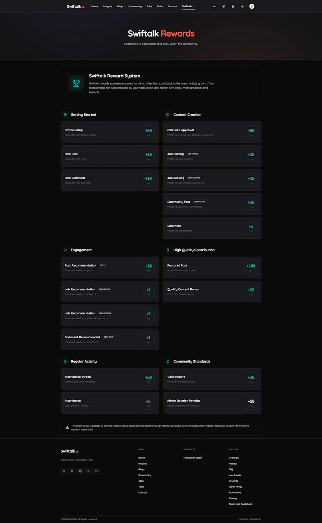The width and height of the screenshot is (322, 523).
Task: Open User Levels link in footer
Action: [235, 475]
